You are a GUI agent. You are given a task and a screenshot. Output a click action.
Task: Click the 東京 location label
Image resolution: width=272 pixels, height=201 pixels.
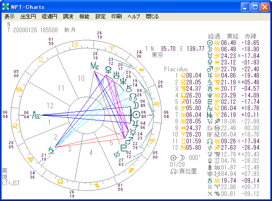point(158,55)
